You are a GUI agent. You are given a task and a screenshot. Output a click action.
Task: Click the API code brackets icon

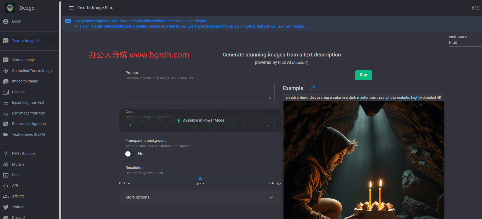point(6,186)
